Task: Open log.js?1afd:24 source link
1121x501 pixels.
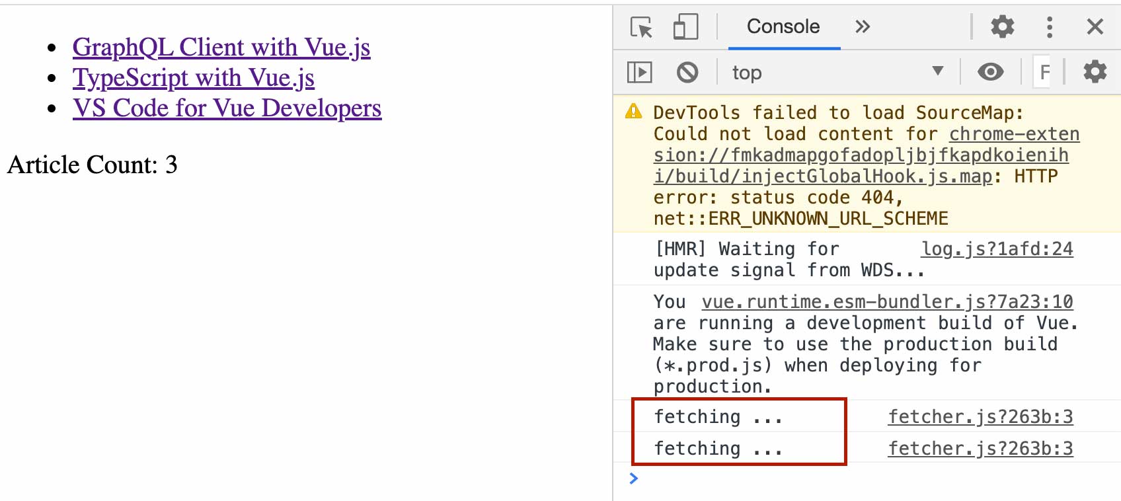Action: coord(997,249)
